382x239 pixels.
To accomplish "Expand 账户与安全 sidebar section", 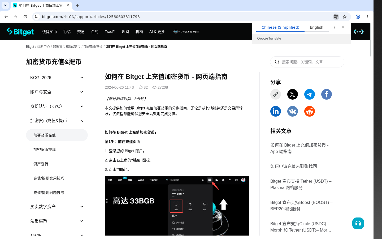I will click(x=57, y=92).
